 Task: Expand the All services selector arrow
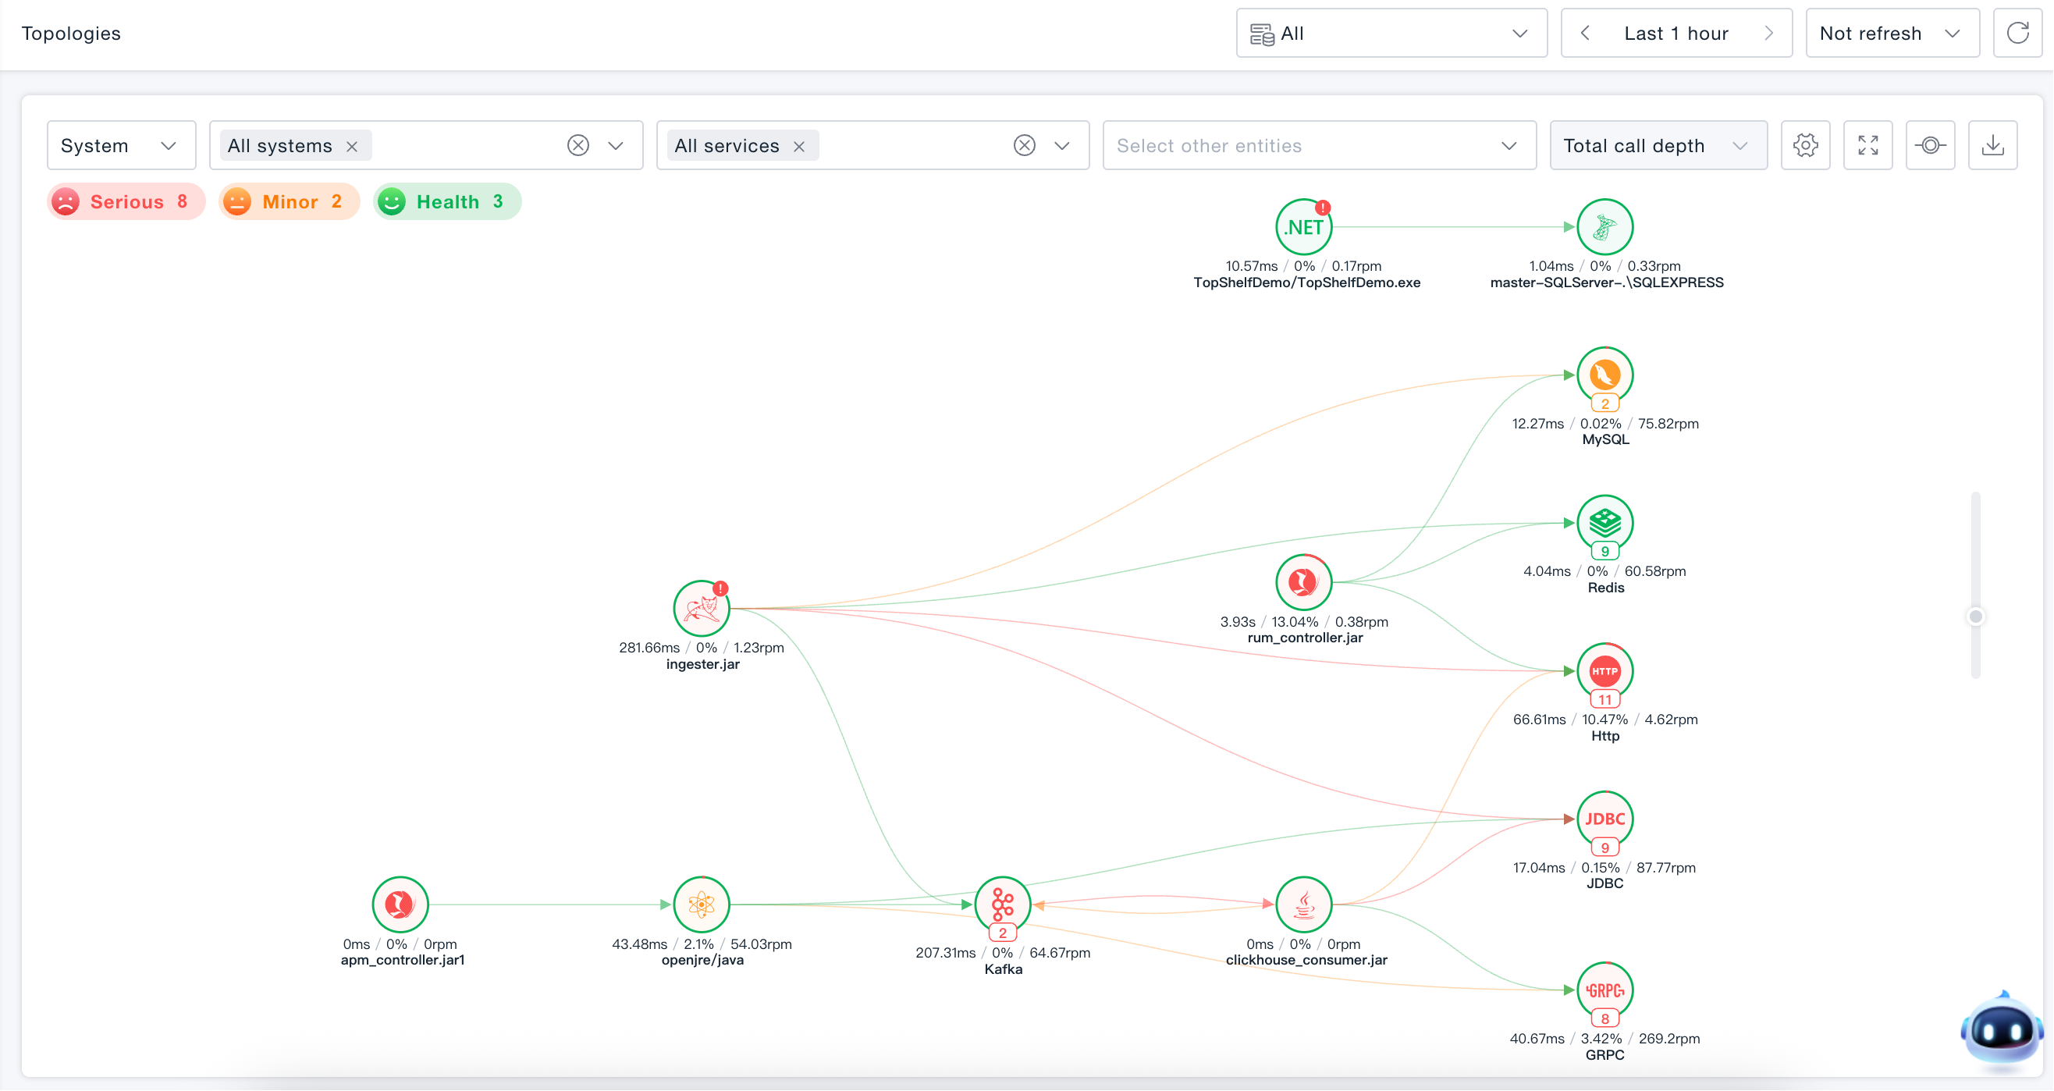(x=1061, y=146)
